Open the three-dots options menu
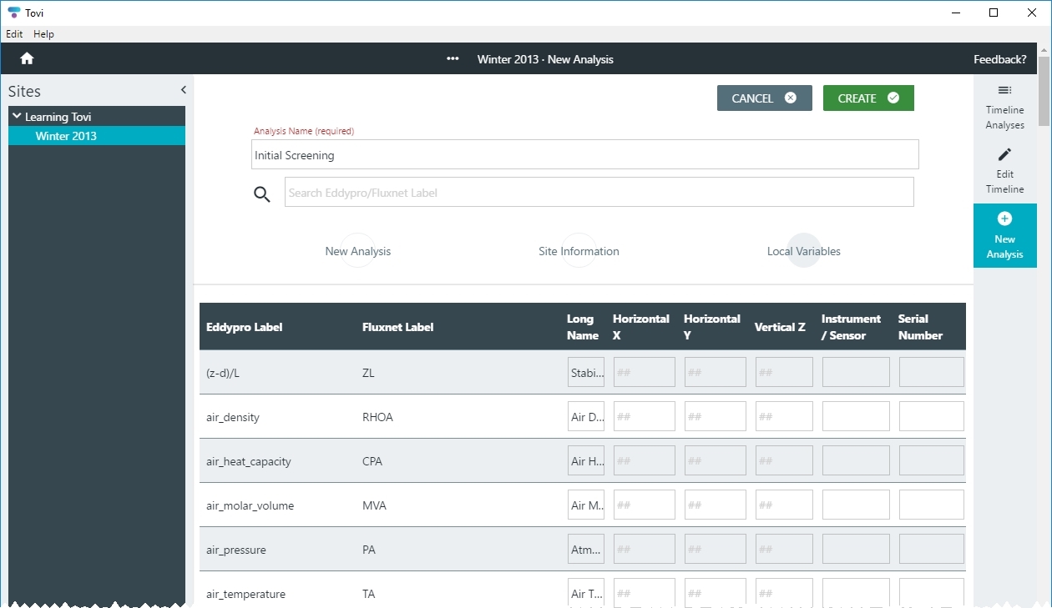The image size is (1052, 608). 453,59
